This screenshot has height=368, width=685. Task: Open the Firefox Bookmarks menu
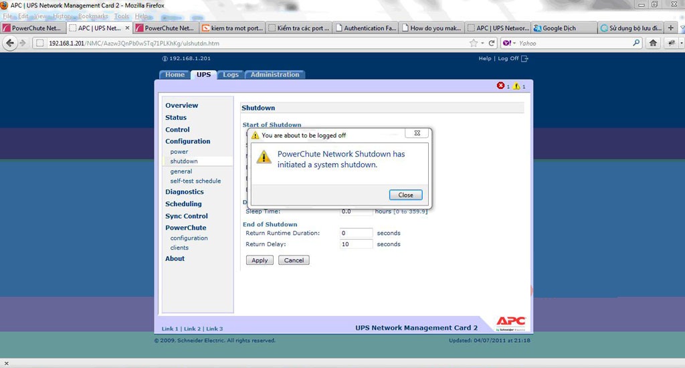tap(93, 16)
